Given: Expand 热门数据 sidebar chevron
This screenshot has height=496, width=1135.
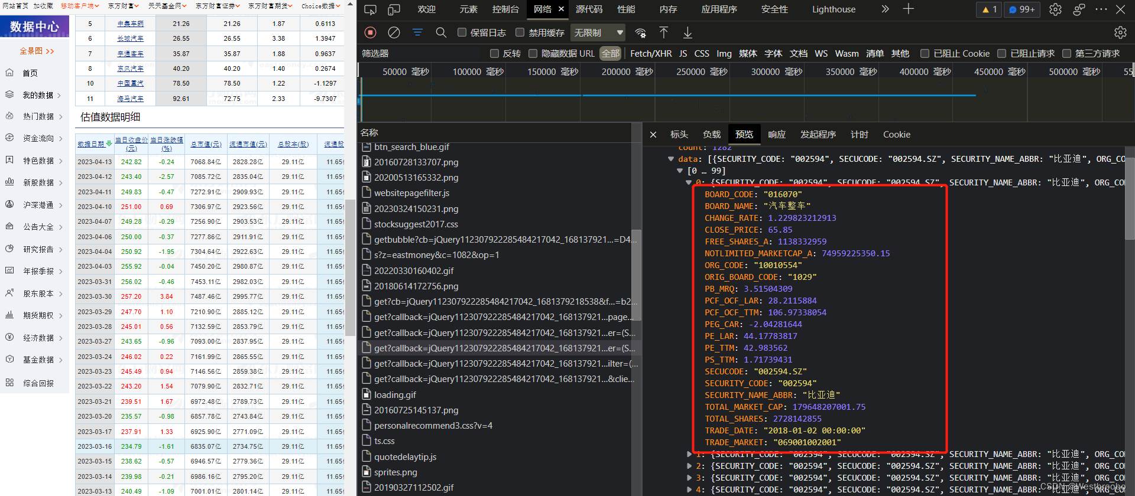Looking at the screenshot, I should click(x=61, y=117).
